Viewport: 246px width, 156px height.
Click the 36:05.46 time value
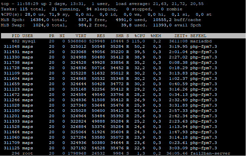coord(177,153)
